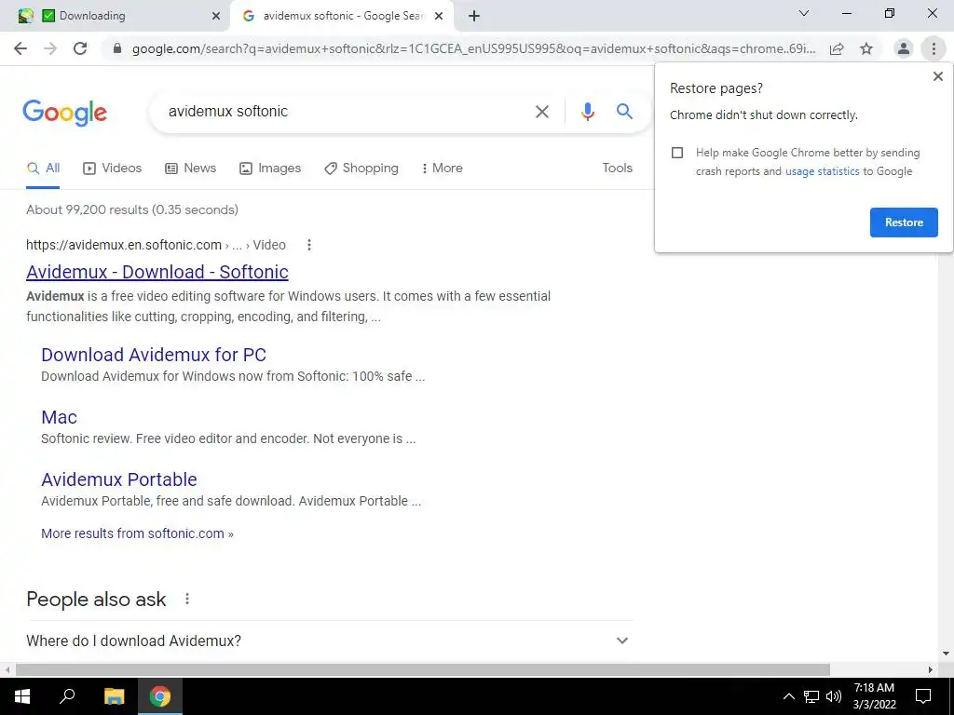
Task: Clear search box with X icon
Action: coord(541,112)
